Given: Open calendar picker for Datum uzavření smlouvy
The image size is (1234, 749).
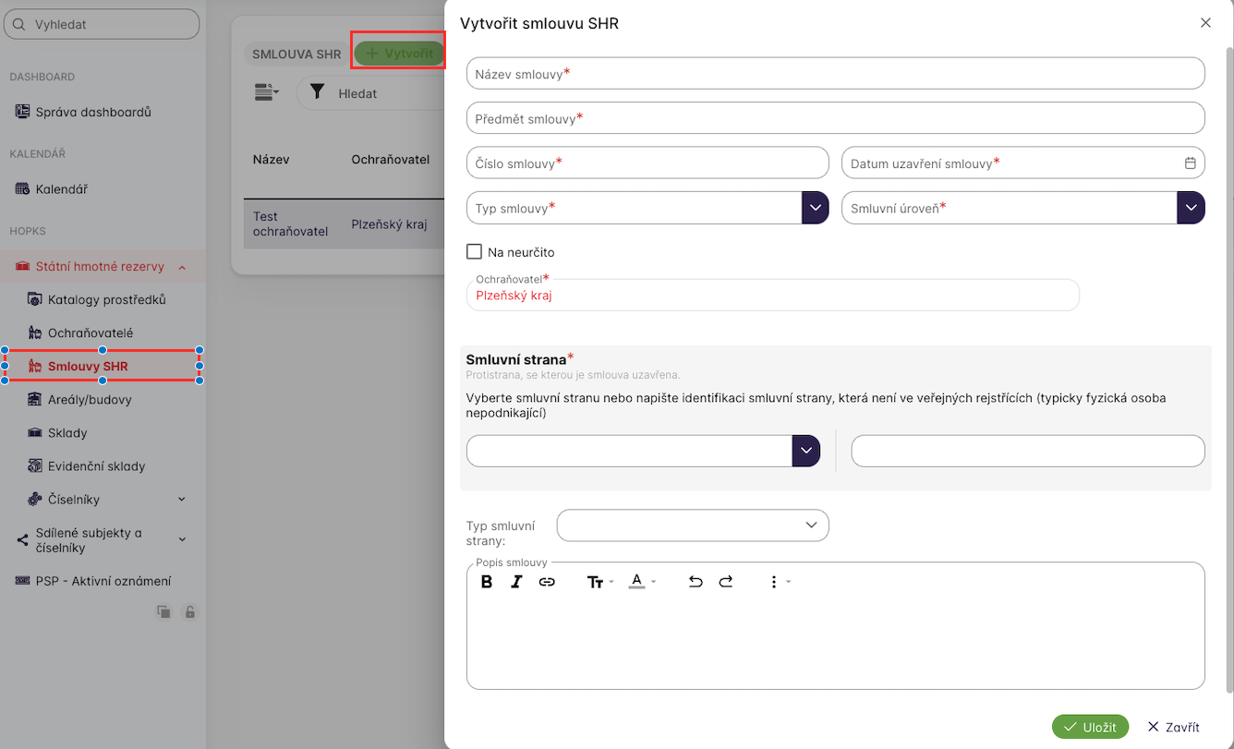Looking at the screenshot, I should coord(1190,163).
